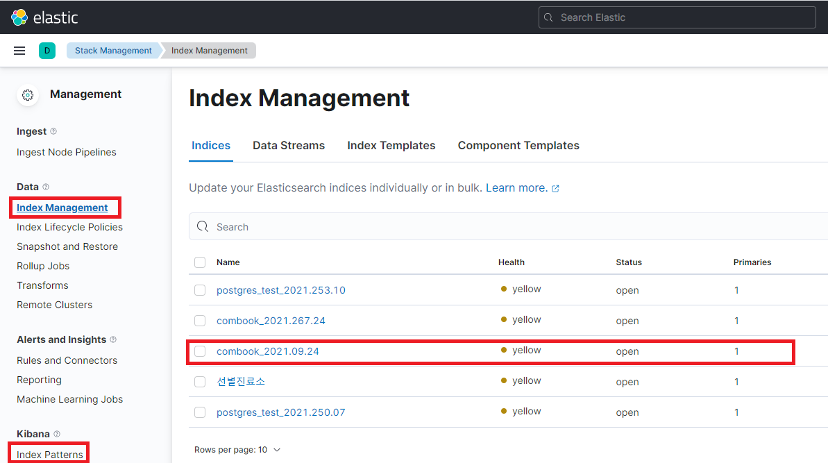Open Index Lifecycle Policies
This screenshot has height=463, width=828.
[x=69, y=227]
